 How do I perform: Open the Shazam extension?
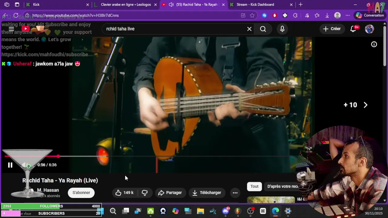[264, 15]
